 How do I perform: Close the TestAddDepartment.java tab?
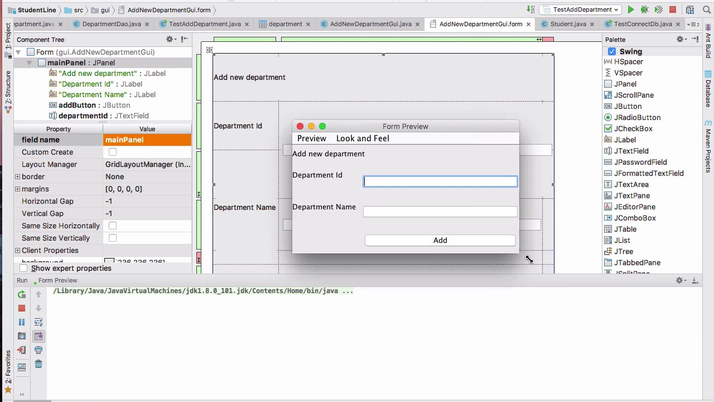(x=248, y=24)
